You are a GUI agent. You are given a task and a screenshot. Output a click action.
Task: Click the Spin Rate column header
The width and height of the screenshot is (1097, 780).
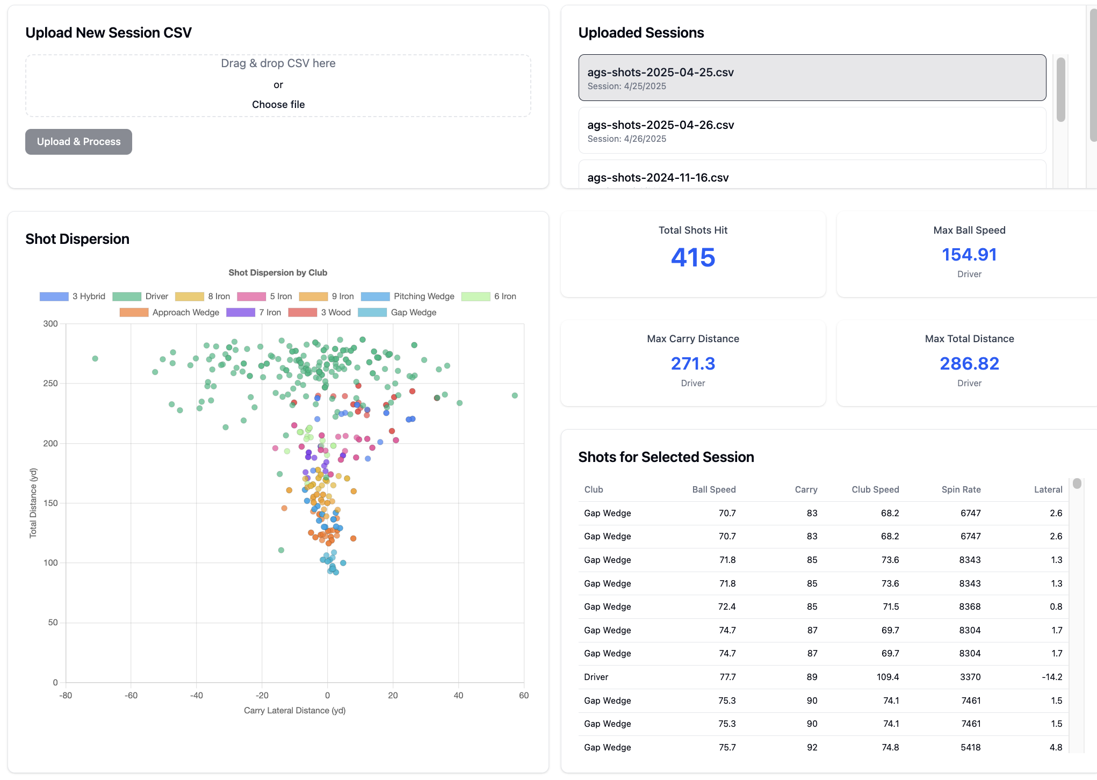point(961,489)
